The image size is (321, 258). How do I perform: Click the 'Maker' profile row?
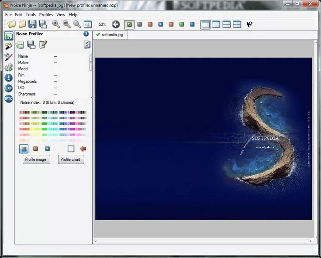click(x=38, y=62)
